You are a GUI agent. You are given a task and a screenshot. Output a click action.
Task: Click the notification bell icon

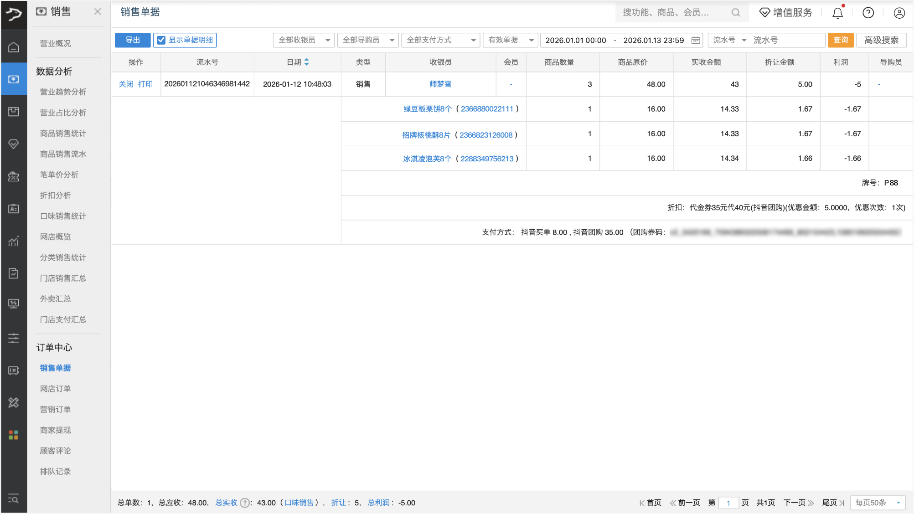coord(837,13)
